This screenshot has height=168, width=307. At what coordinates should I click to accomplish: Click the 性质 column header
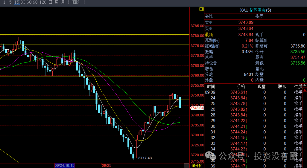click(x=298, y=86)
